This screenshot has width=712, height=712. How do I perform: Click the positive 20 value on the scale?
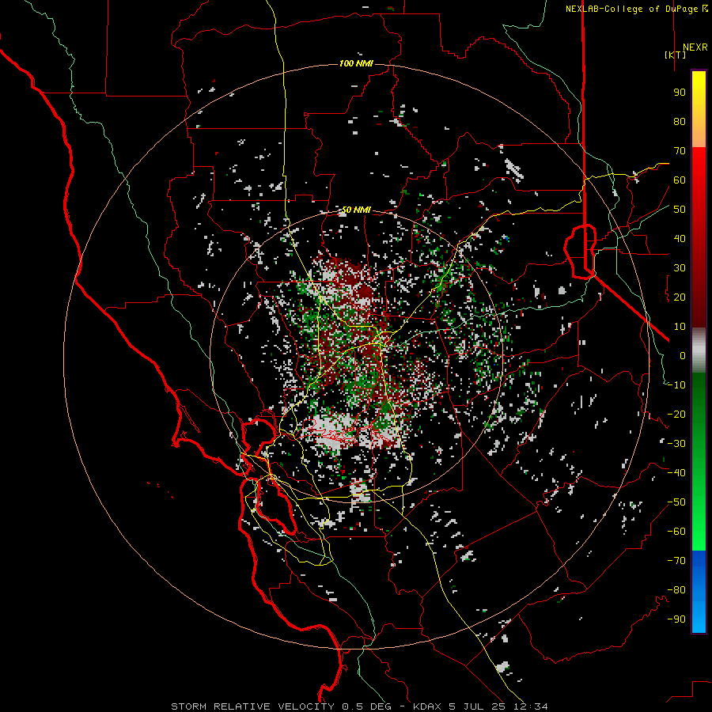pyautogui.click(x=680, y=297)
